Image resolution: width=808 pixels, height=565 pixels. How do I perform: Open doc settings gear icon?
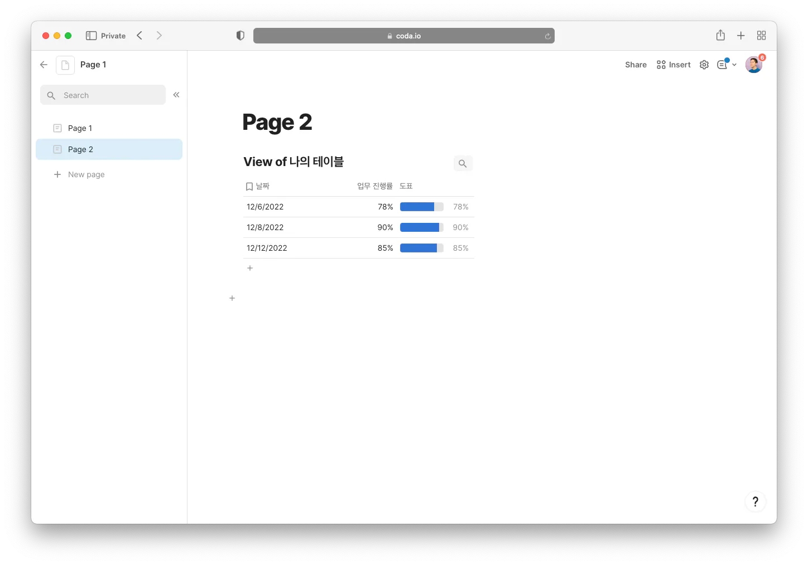[x=704, y=65]
